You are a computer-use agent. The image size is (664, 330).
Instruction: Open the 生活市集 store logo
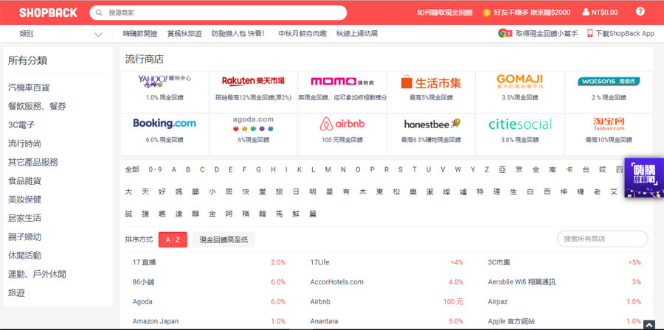tap(431, 82)
